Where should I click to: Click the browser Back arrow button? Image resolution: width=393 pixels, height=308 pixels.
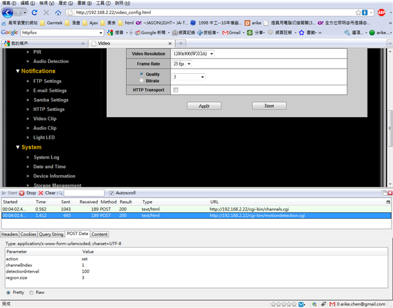[x=8, y=12]
